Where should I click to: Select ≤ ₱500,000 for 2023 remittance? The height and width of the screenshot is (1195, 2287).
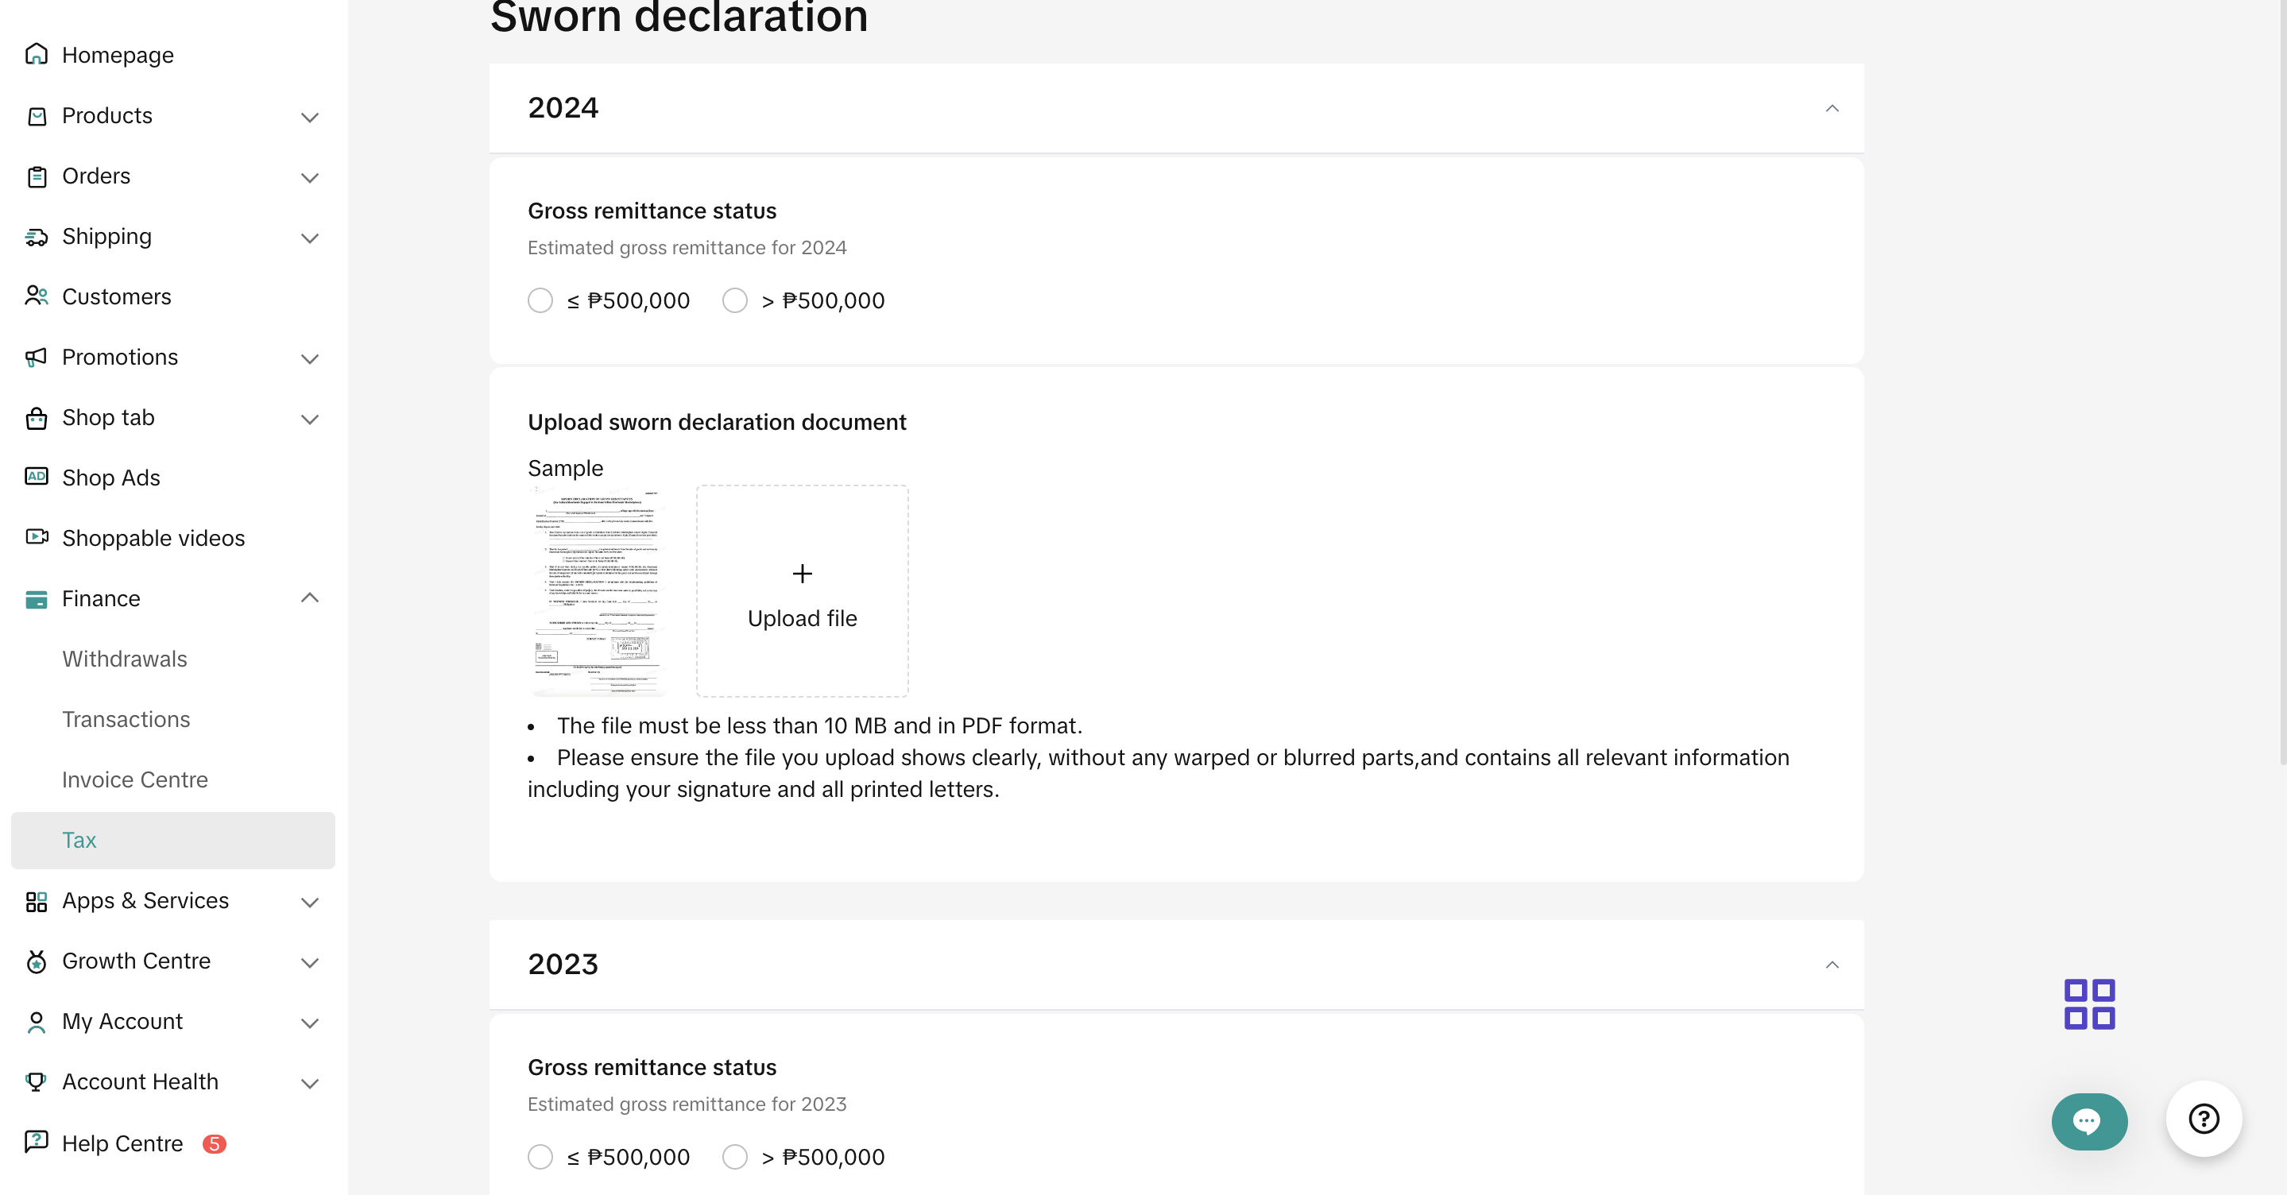click(x=540, y=1157)
